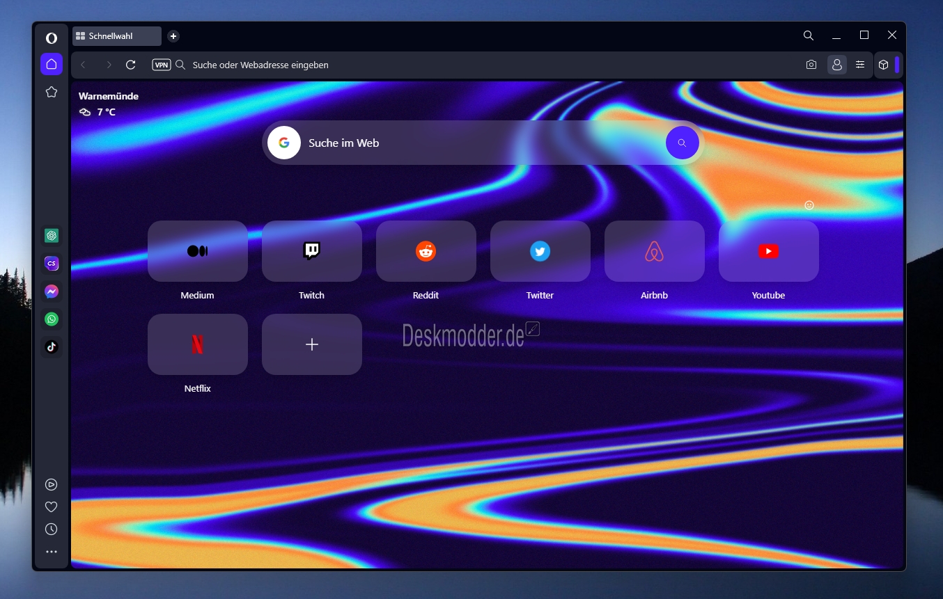Screen dimensions: 943x599
Task: Click the Suche im Web search field
Action: pos(482,143)
